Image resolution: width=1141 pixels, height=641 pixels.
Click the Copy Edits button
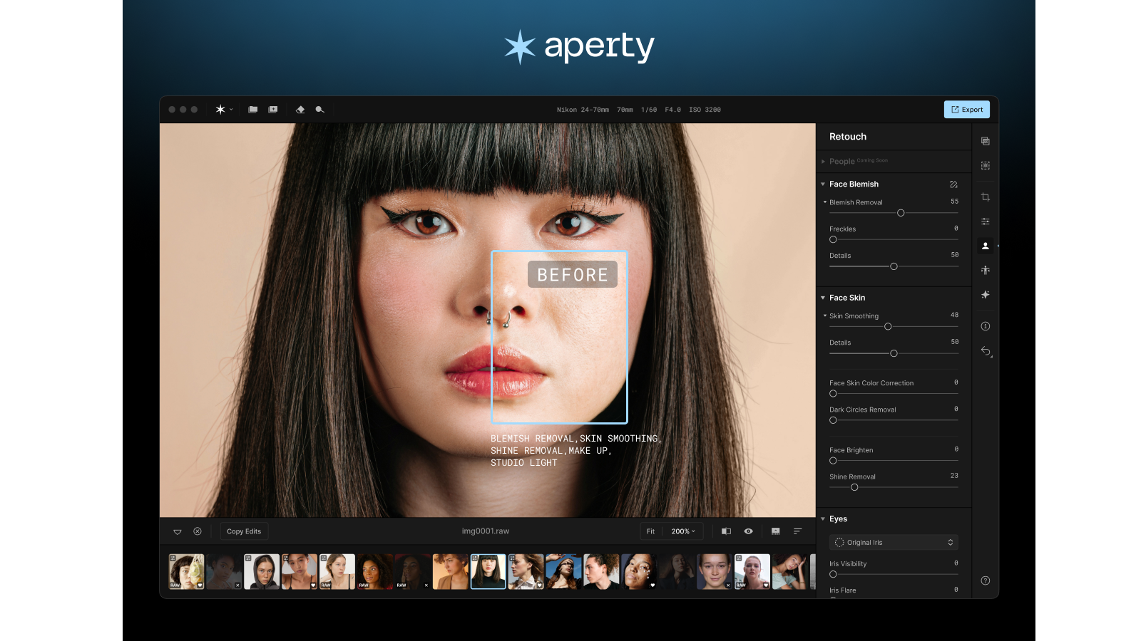pyautogui.click(x=244, y=531)
